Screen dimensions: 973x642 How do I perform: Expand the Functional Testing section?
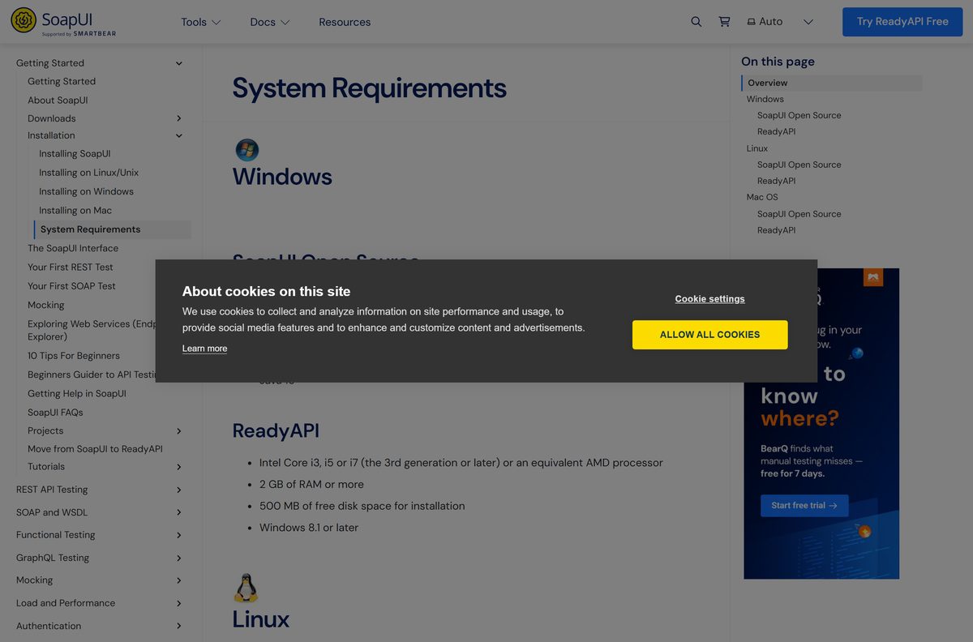[x=179, y=535]
